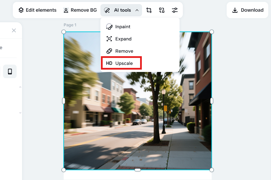Open the image adjustments sliders tool
The height and width of the screenshot is (180, 271).
175,10
